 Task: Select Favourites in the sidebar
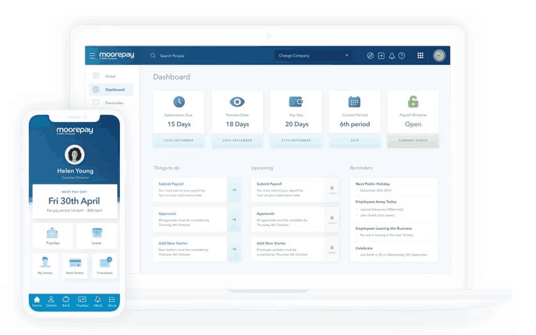click(111, 102)
